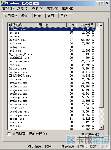
Task: Select the services.exe process
Action: pyautogui.click(x=52, y=111)
